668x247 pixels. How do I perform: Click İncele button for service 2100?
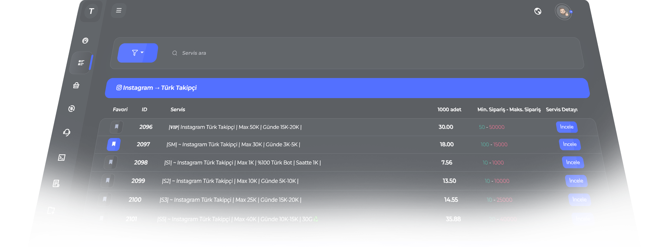click(579, 200)
